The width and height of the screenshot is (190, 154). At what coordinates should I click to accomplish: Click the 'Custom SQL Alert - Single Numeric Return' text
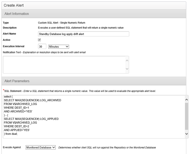[62, 23]
